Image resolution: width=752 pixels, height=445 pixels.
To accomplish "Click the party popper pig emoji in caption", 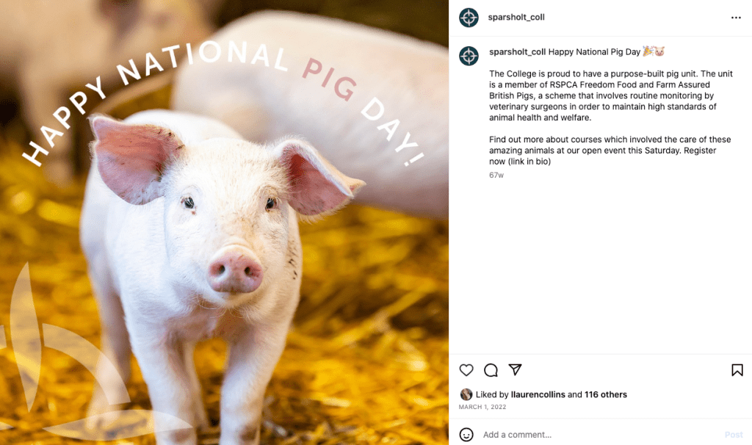I will pos(654,51).
